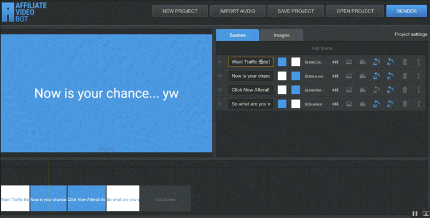Click the reorder arrows on the Want Traffic Bots scene
The width and height of the screenshot is (430, 218).
coord(419,62)
